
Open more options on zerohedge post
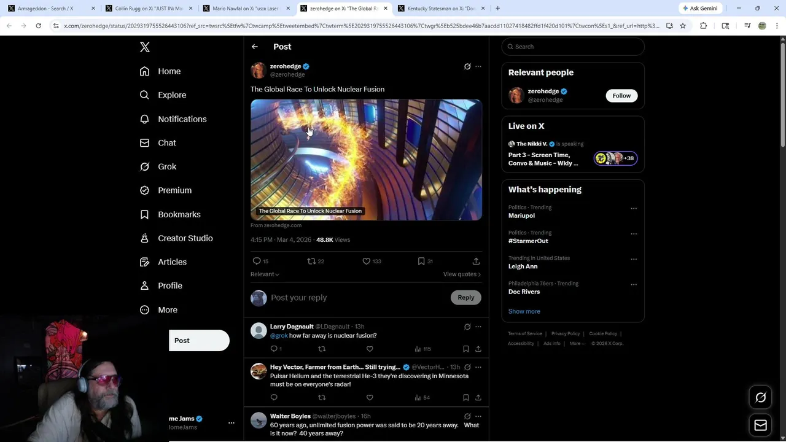coord(478,66)
